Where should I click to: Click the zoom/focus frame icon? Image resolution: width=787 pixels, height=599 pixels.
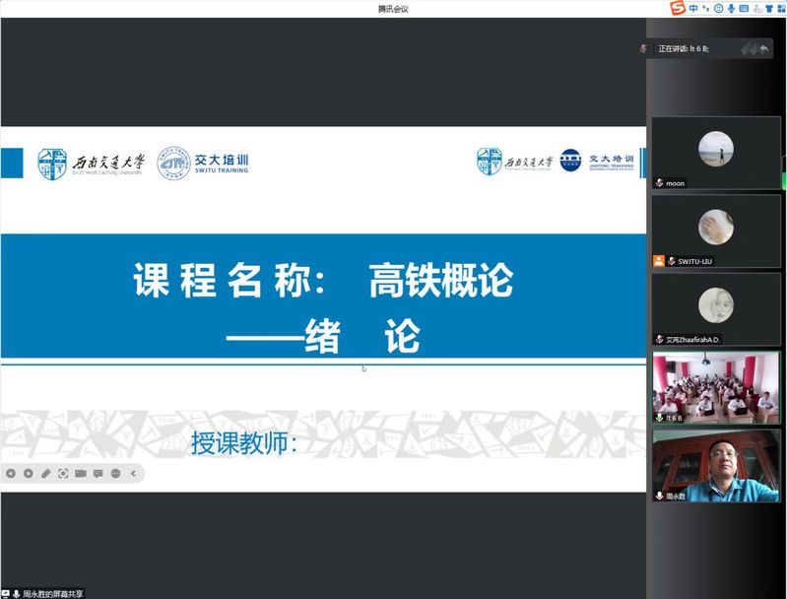63,474
